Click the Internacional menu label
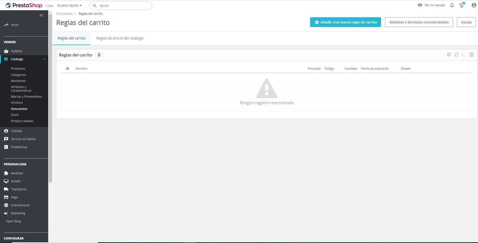The height and width of the screenshot is (243, 478). click(x=20, y=205)
